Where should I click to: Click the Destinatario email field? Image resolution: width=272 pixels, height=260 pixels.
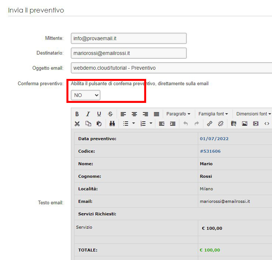point(129,53)
